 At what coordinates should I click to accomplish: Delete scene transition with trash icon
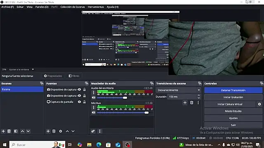tap(191, 102)
